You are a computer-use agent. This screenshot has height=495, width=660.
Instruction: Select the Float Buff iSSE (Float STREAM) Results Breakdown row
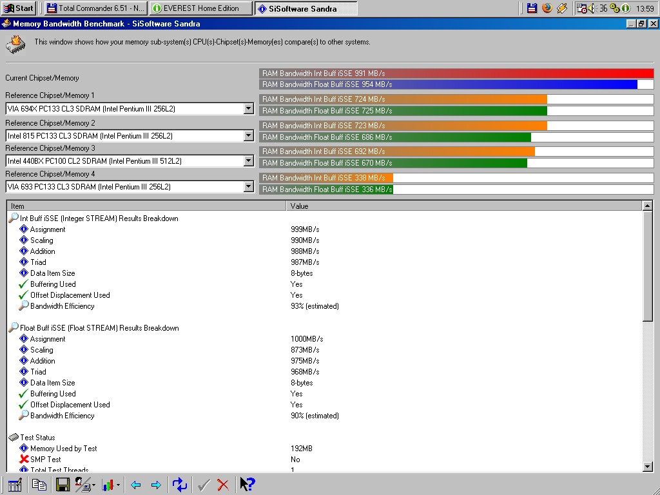pos(99,327)
